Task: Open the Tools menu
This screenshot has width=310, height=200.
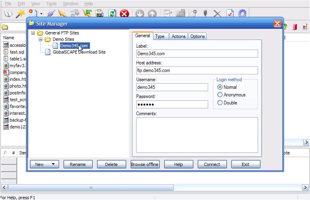Action: [52, 4]
